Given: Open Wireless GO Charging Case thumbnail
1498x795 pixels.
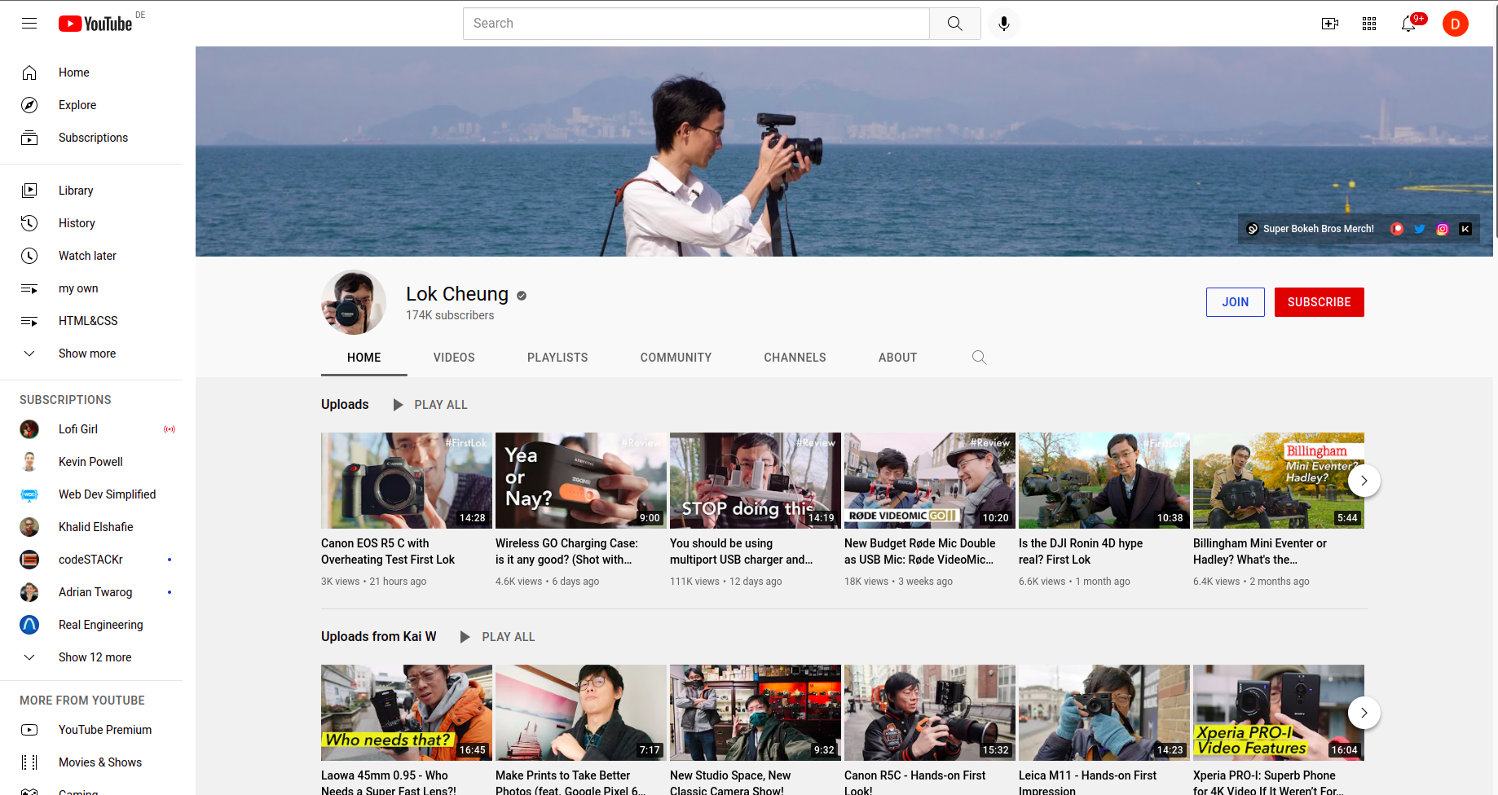Looking at the screenshot, I should pyautogui.click(x=581, y=481).
